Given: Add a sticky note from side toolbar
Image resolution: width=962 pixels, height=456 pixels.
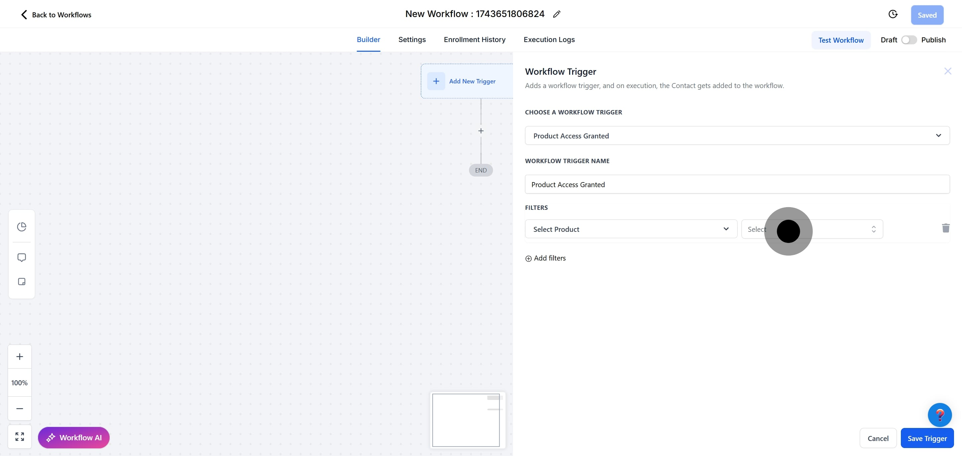Looking at the screenshot, I should pyautogui.click(x=22, y=281).
